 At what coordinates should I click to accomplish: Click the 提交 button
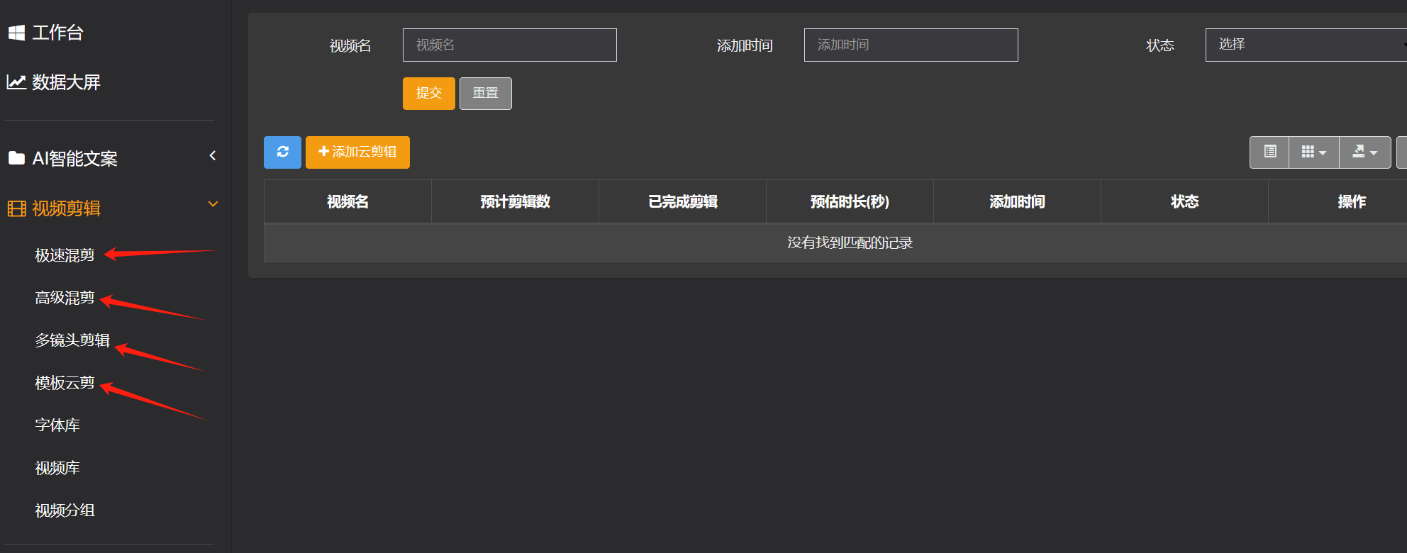[429, 94]
